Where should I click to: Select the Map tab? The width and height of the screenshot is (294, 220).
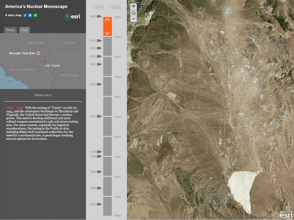click(x=24, y=30)
